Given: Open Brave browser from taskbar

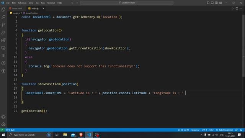Looking at the screenshot, I should pos(81,135).
